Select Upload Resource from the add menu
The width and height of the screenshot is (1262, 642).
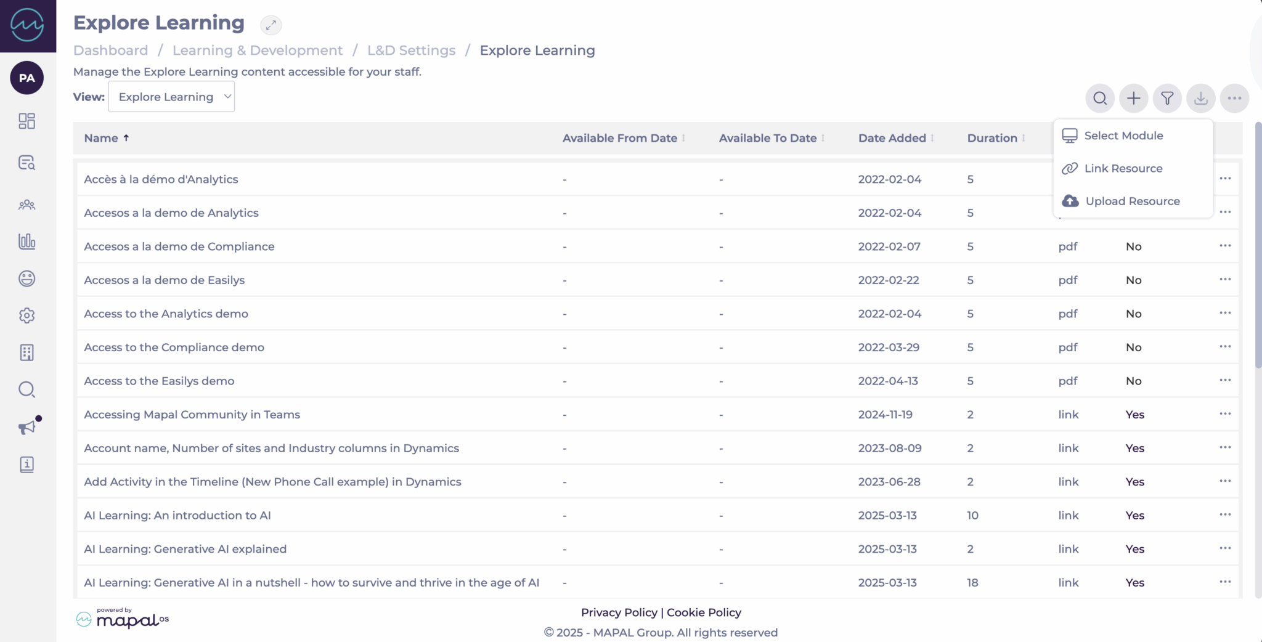click(x=1133, y=201)
